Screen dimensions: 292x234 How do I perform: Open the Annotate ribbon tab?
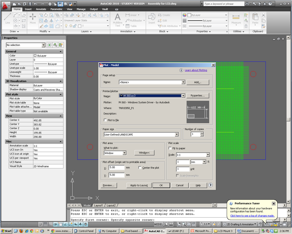(41, 9)
